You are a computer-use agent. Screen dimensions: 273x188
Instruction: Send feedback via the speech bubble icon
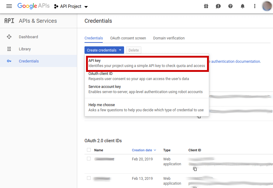point(218,6)
